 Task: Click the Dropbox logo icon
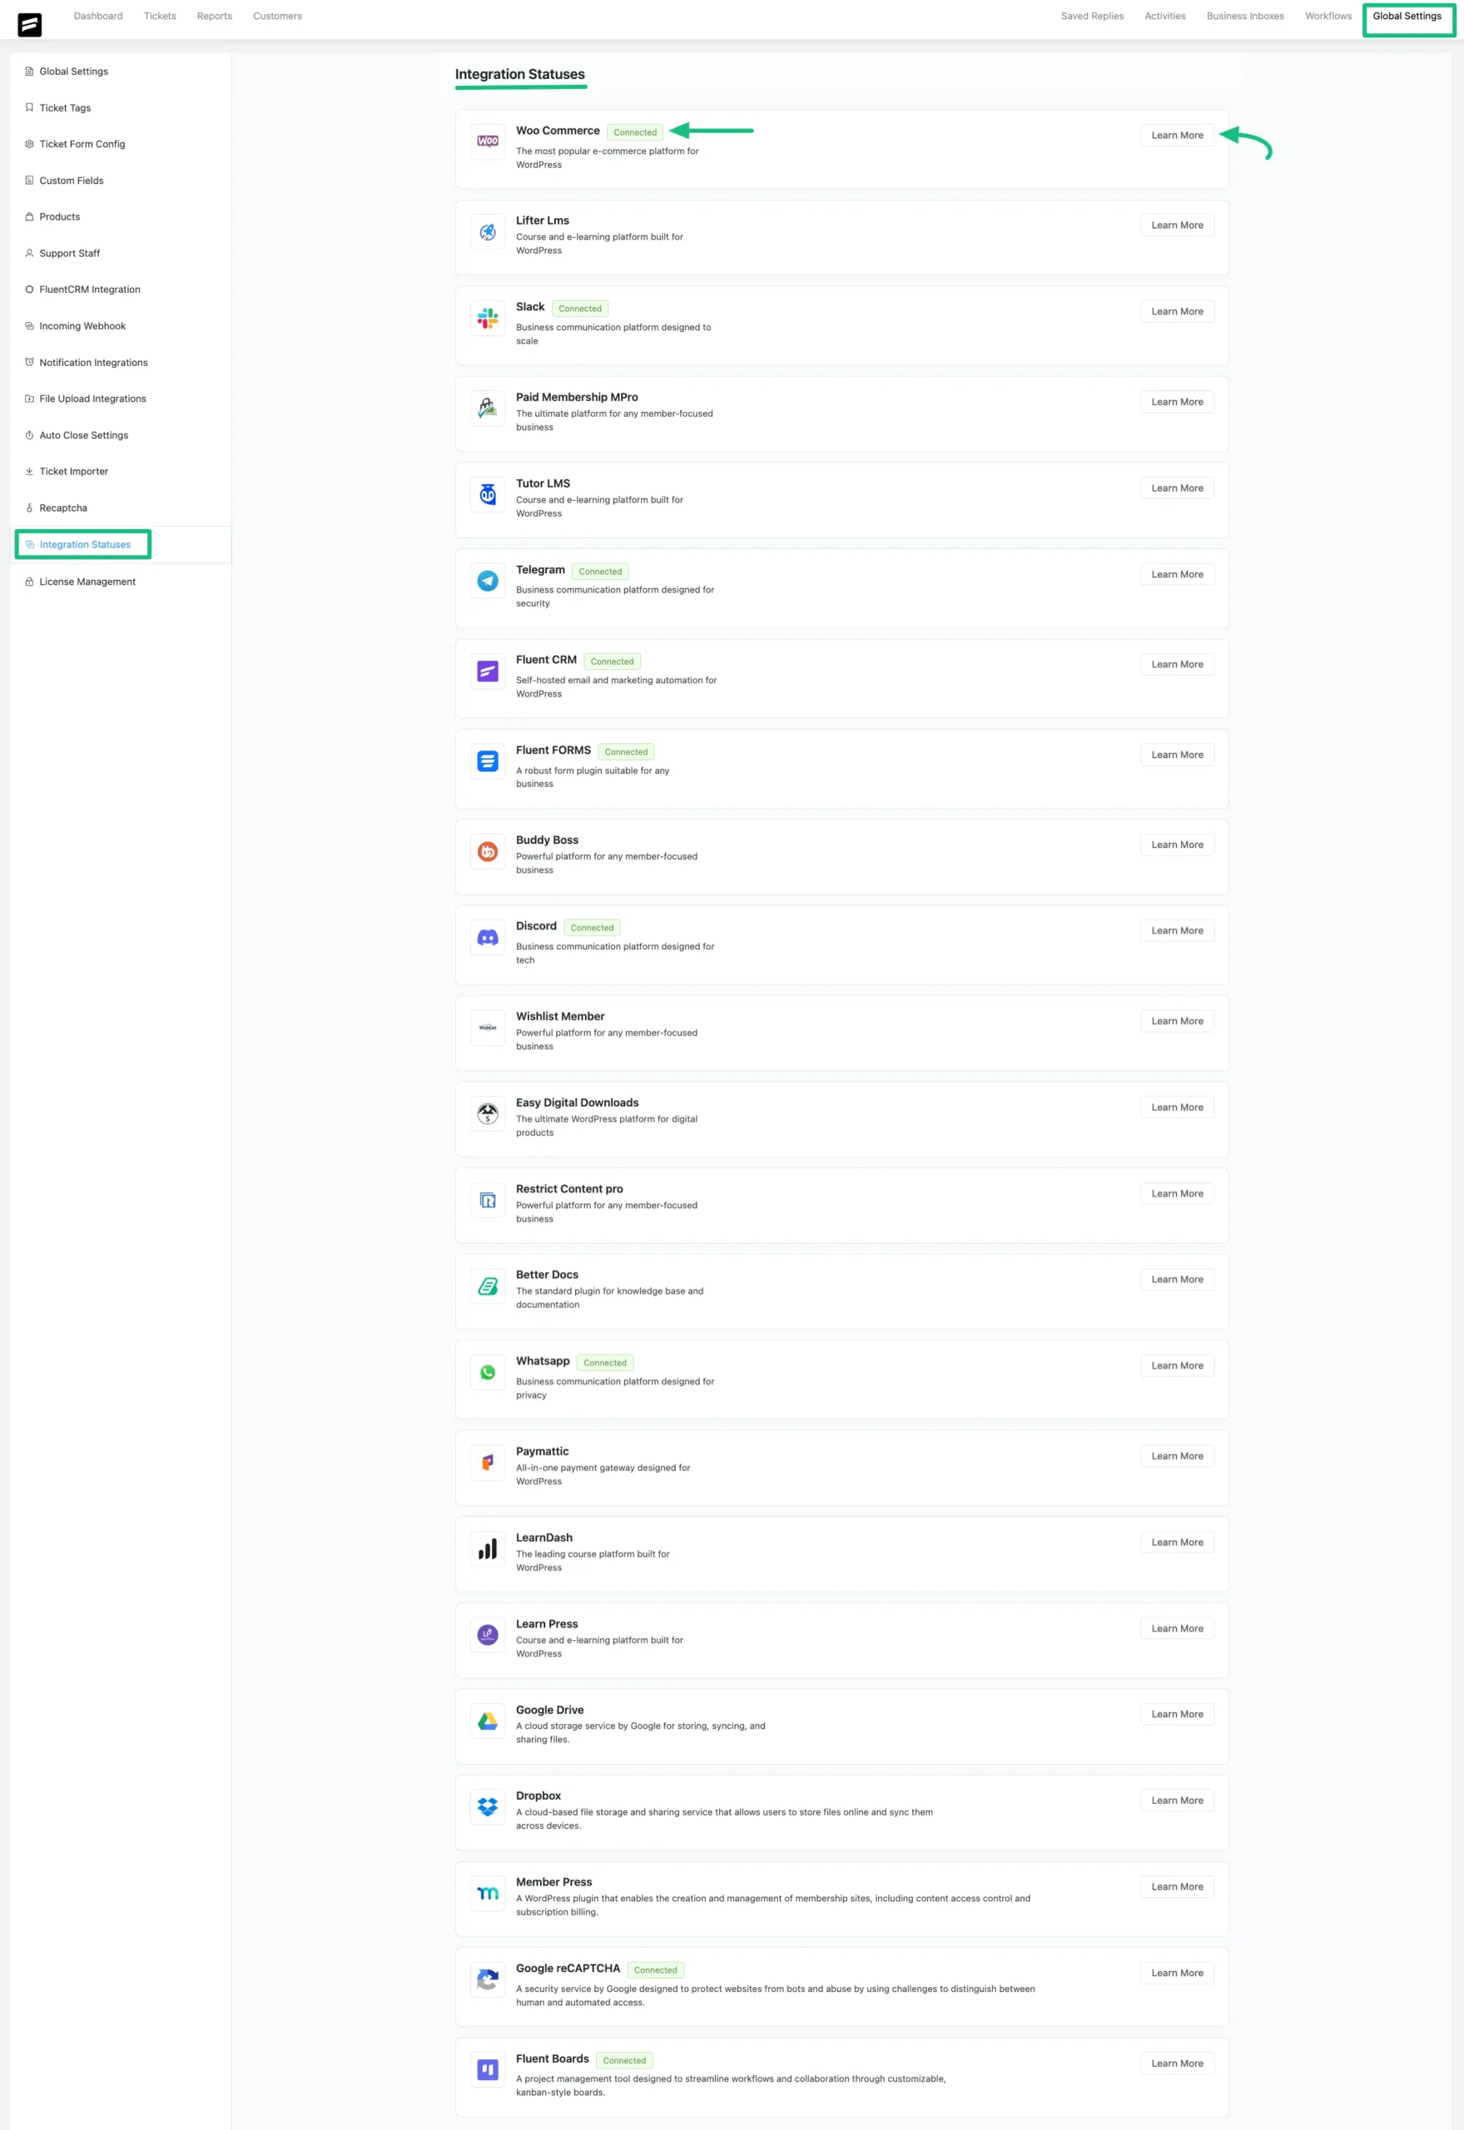[x=488, y=1807]
